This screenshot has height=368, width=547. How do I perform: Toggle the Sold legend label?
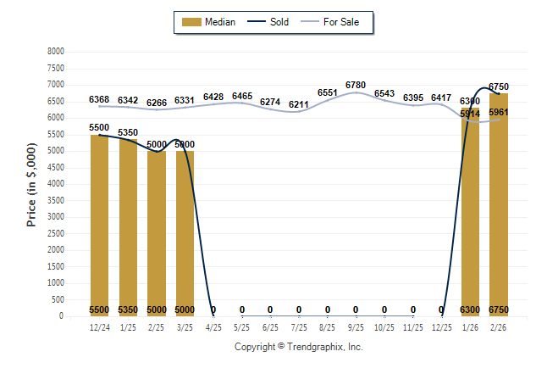click(279, 22)
